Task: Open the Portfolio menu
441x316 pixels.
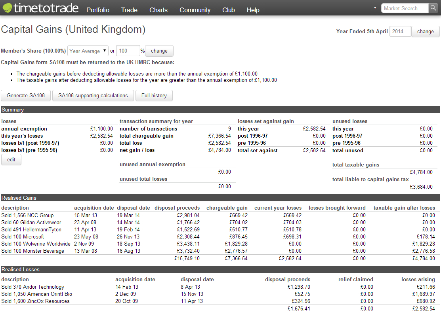Action: (98, 10)
